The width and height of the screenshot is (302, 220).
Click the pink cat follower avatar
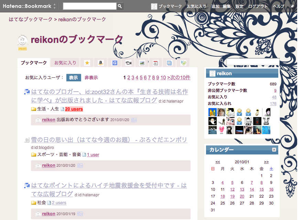222,130
